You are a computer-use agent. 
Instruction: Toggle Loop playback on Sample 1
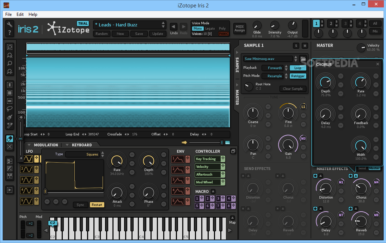coord(298,68)
